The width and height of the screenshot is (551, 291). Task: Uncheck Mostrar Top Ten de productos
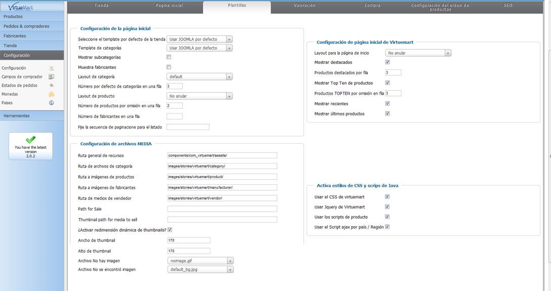(387, 83)
